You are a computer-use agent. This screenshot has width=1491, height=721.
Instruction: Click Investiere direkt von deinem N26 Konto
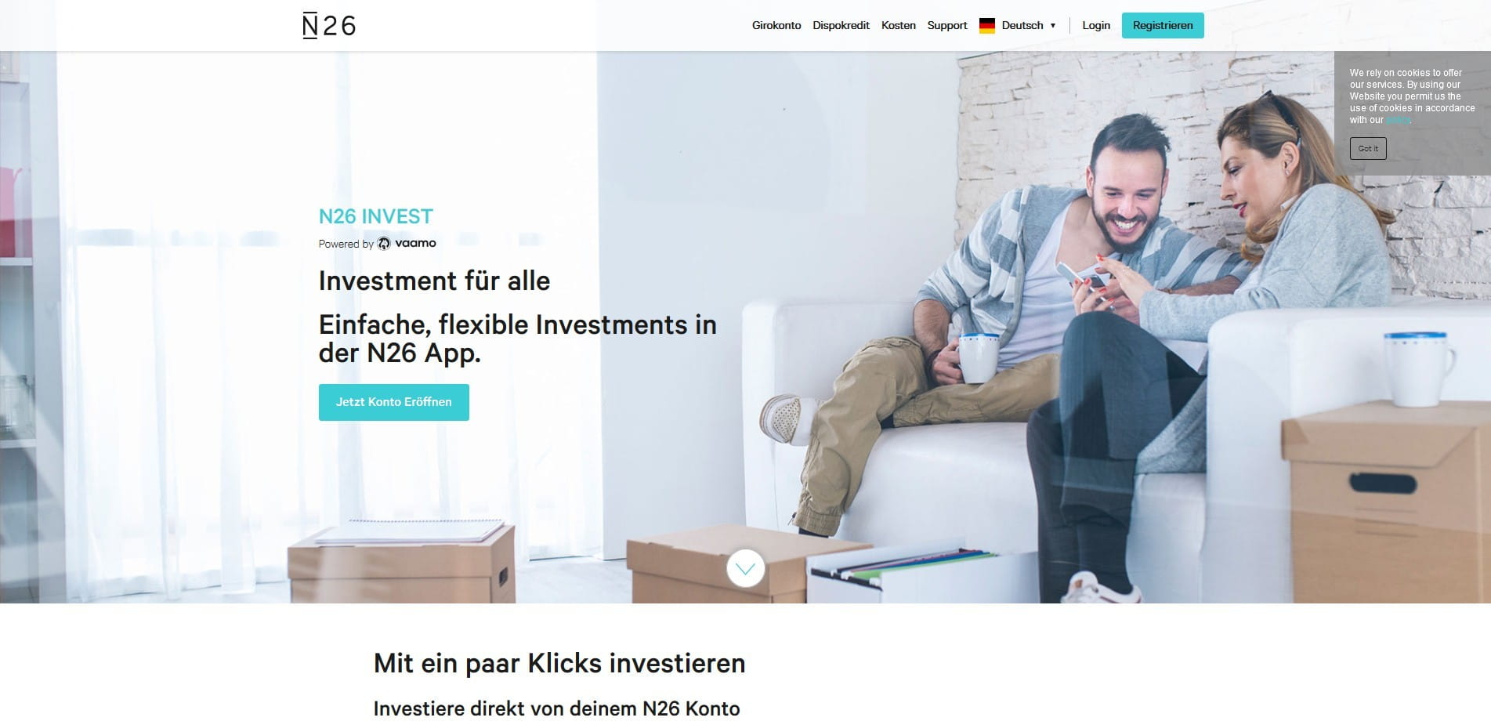pos(556,708)
